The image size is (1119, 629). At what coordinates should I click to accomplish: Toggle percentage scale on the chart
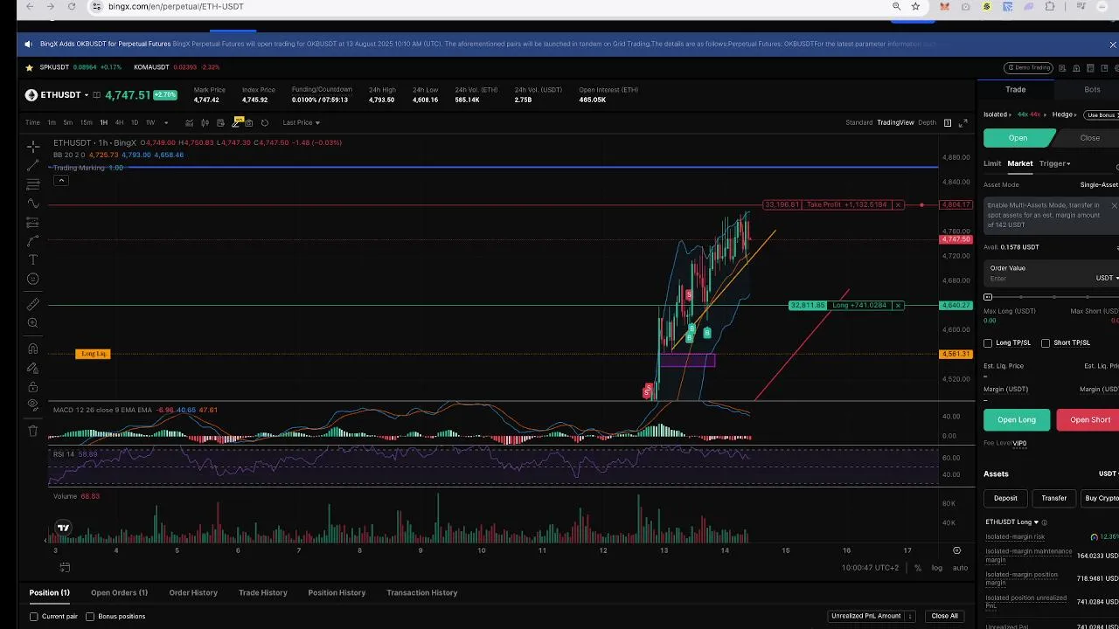click(x=918, y=568)
